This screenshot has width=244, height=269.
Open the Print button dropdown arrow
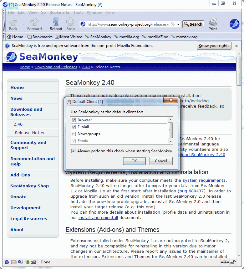(x=223, y=24)
